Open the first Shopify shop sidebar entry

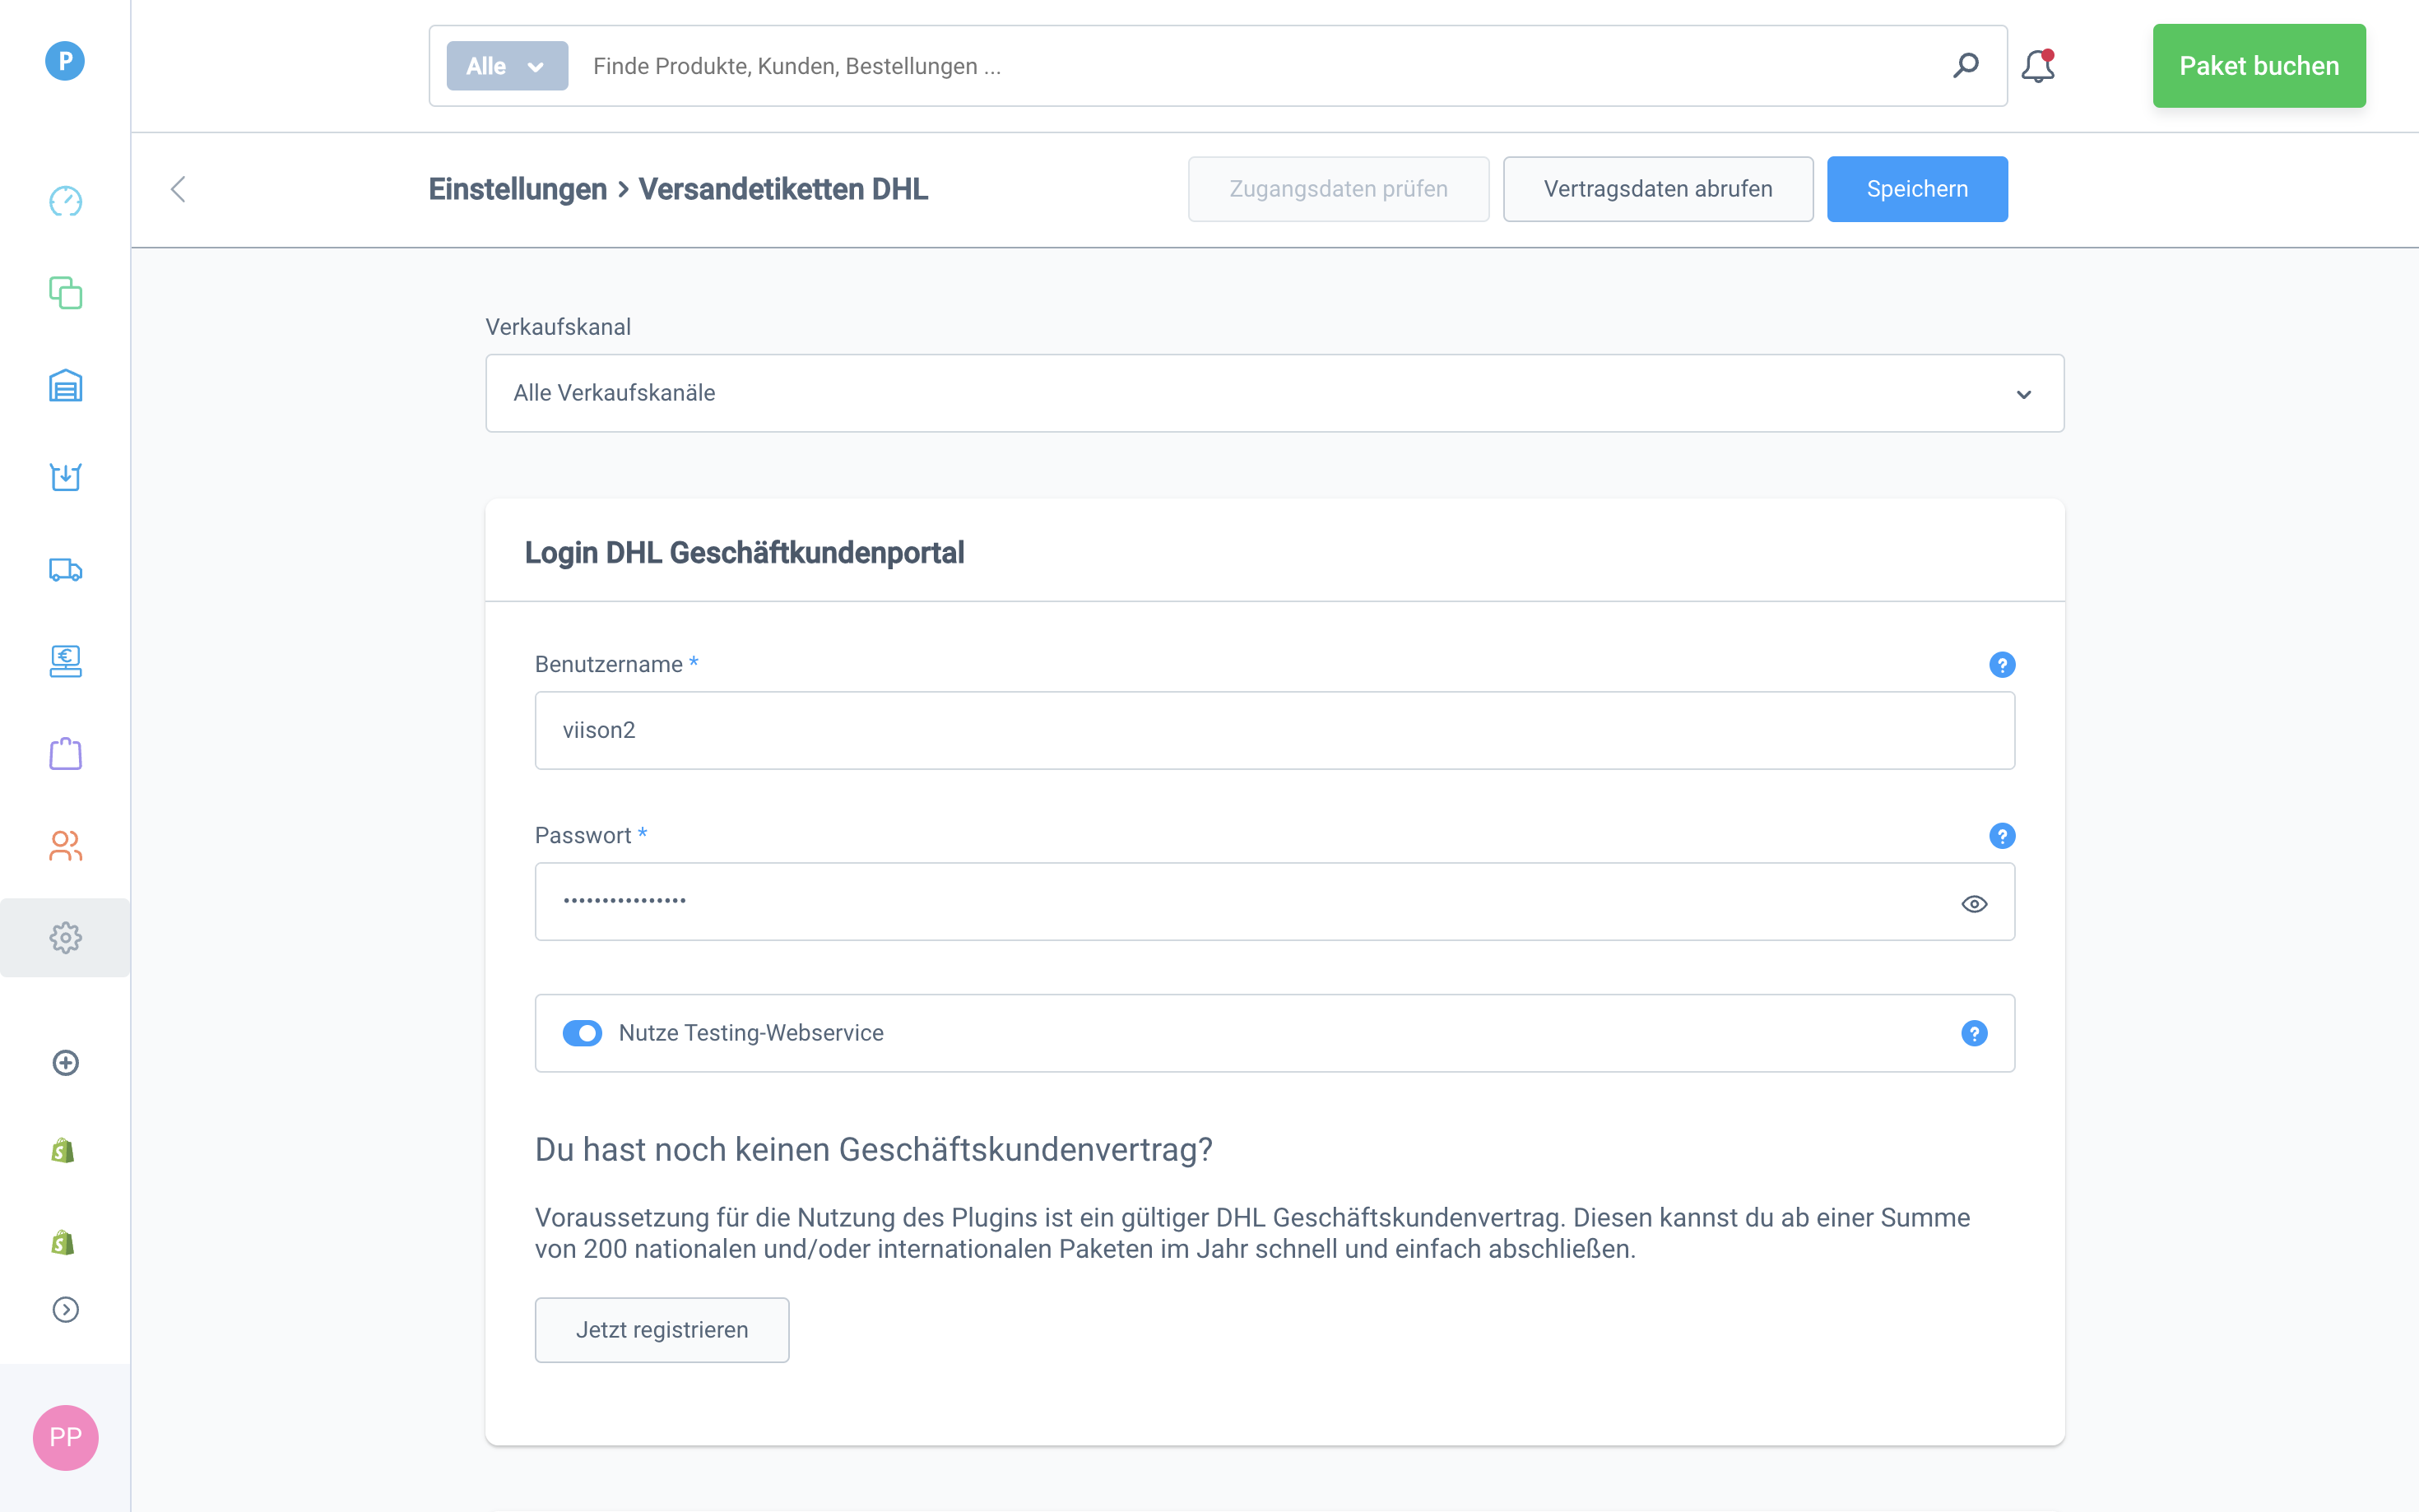tap(63, 1151)
